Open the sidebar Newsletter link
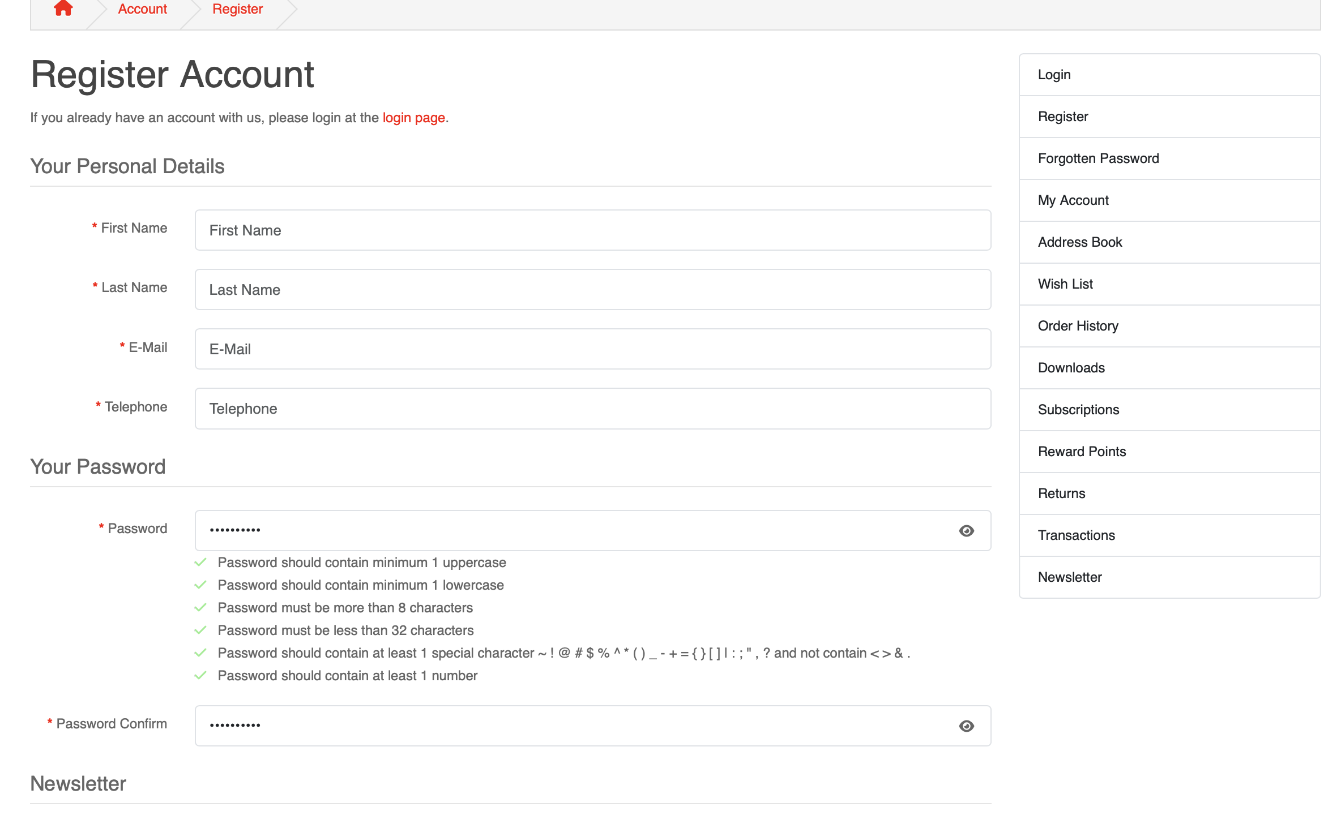This screenshot has height=824, width=1341. [x=1169, y=577]
